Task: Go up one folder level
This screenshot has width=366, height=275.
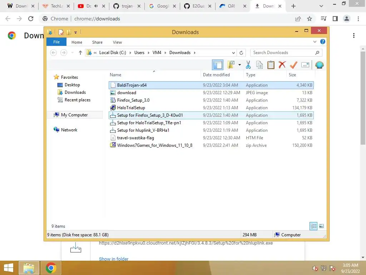Action: coord(80,53)
